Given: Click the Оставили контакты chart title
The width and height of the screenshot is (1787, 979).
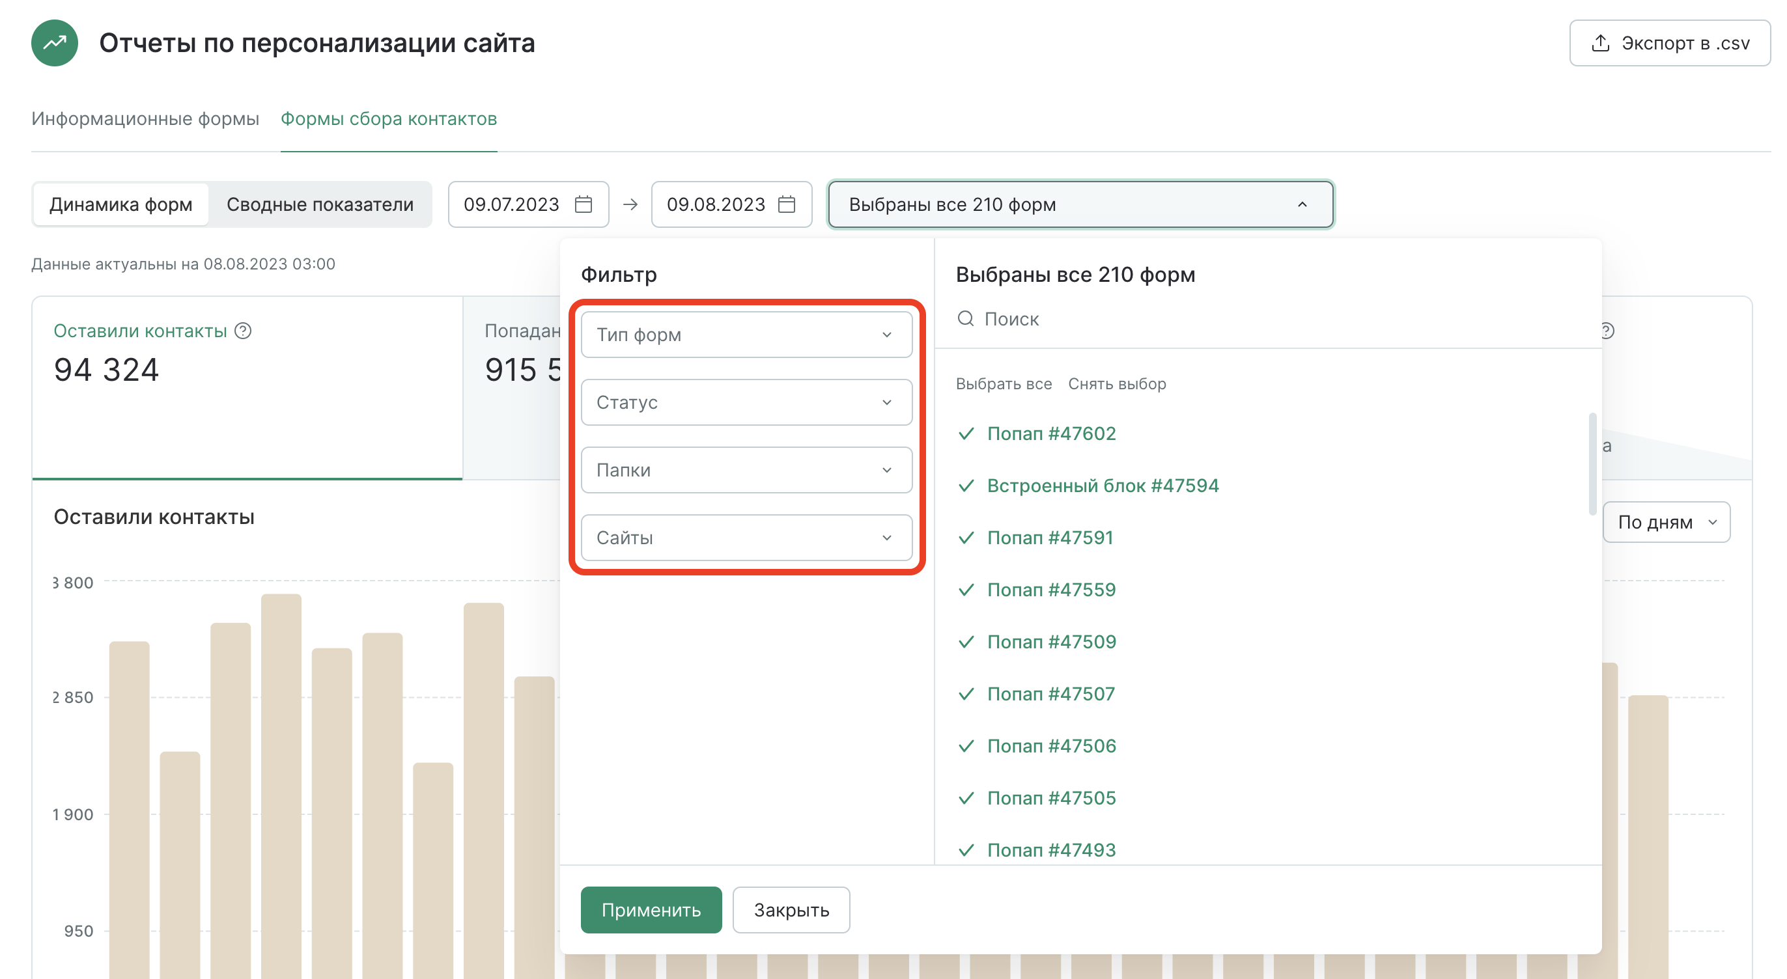Looking at the screenshot, I should [154, 517].
